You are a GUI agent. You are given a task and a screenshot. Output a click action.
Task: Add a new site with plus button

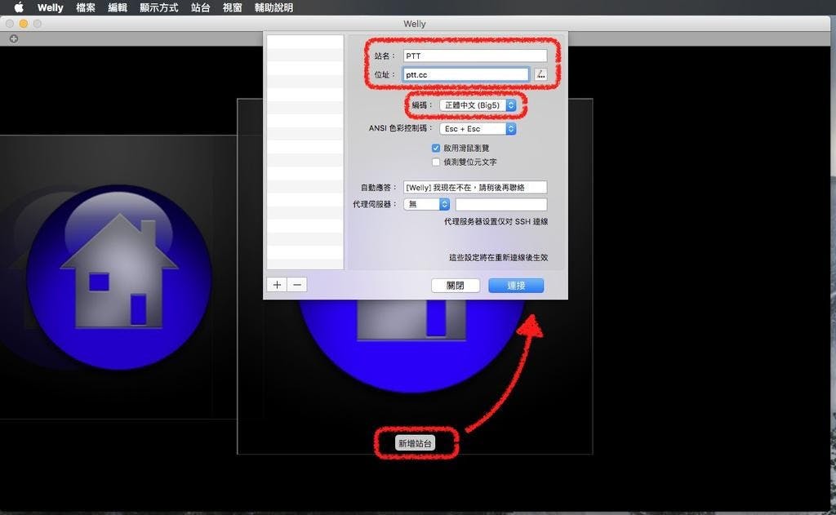coord(277,285)
